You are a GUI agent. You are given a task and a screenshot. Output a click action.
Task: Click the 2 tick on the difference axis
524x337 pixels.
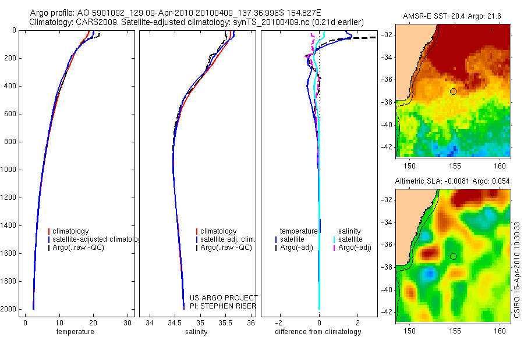(x=358, y=323)
